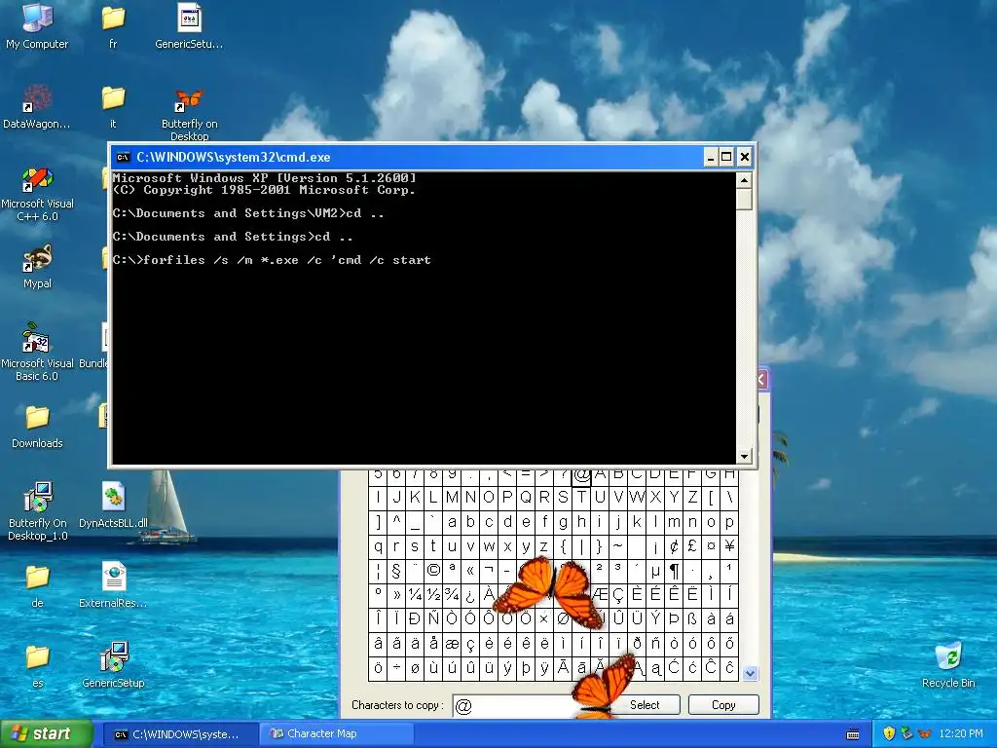The image size is (997, 748).
Task: Open the fr folder on desktop
Action: [x=113, y=26]
